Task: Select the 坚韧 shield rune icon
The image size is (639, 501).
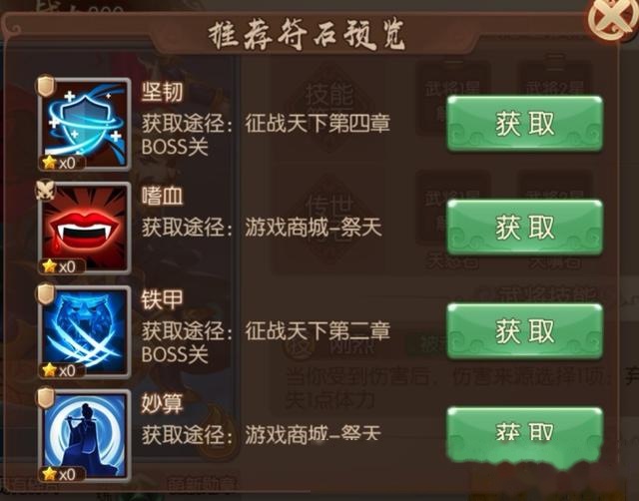Action: pos(85,124)
